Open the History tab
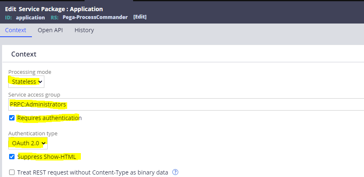This screenshot has height=177, width=364. (x=84, y=30)
